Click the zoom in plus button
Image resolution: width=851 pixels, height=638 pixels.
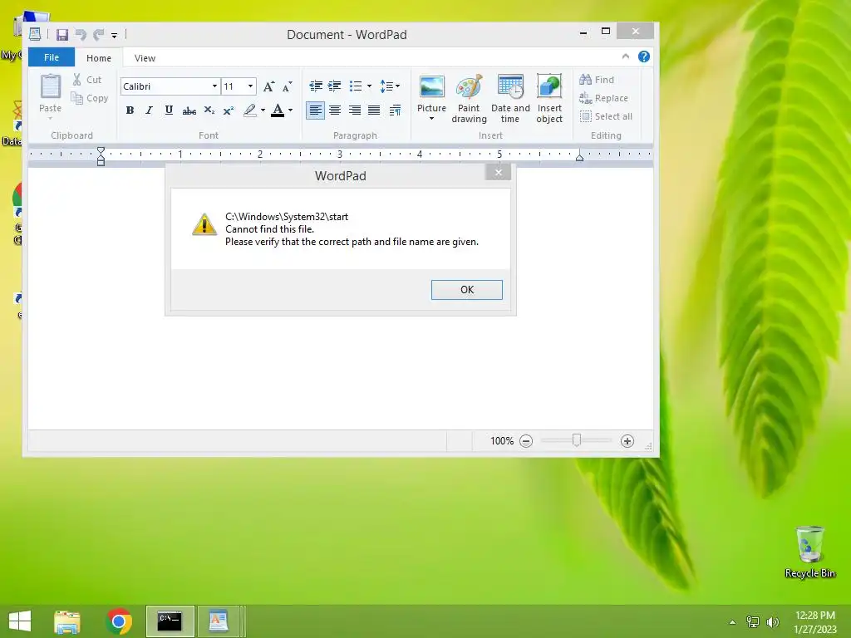pyautogui.click(x=627, y=441)
